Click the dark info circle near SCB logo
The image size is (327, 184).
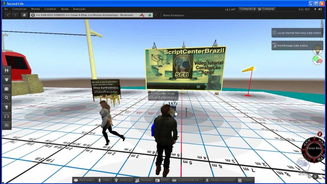315,176
